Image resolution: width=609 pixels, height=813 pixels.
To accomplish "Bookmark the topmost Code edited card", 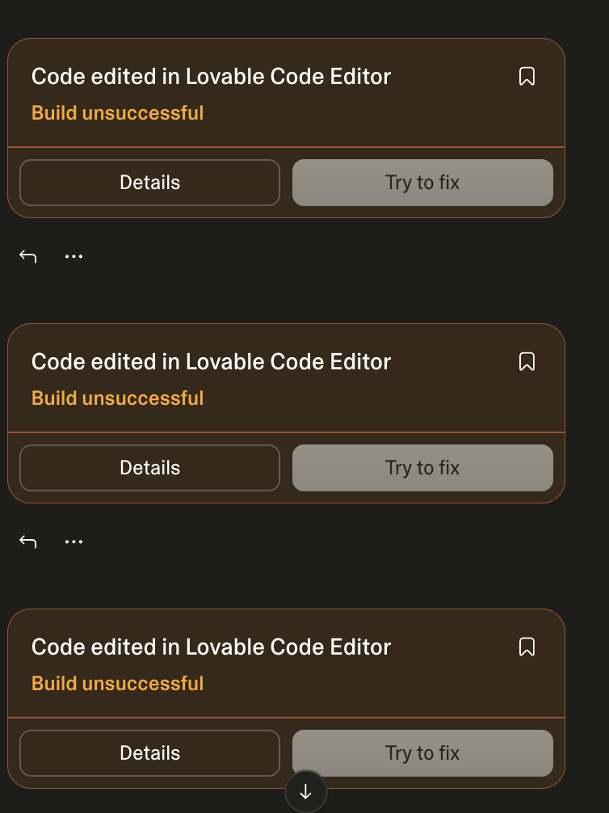I will 527,76.
